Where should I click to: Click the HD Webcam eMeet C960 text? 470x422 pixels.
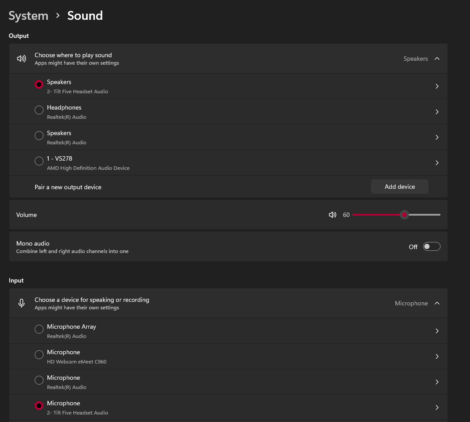[x=76, y=362]
